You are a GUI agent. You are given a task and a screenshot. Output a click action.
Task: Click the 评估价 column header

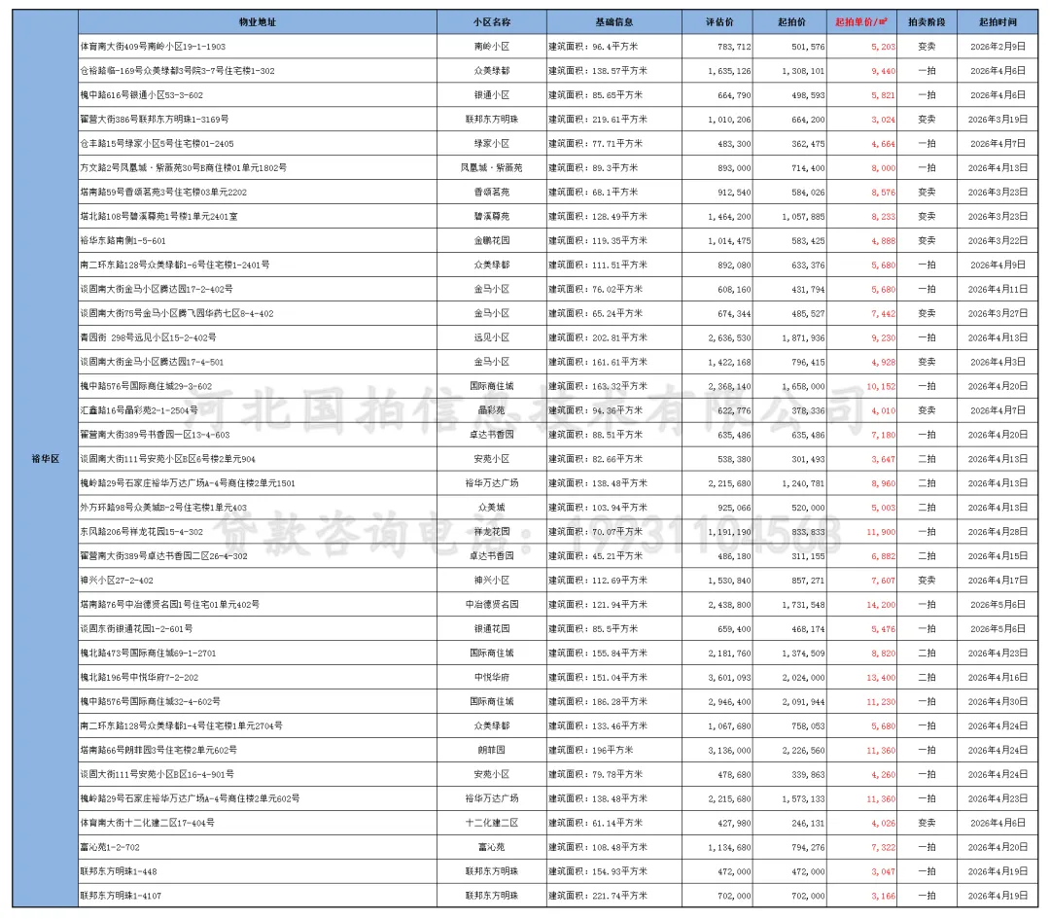[719, 22]
